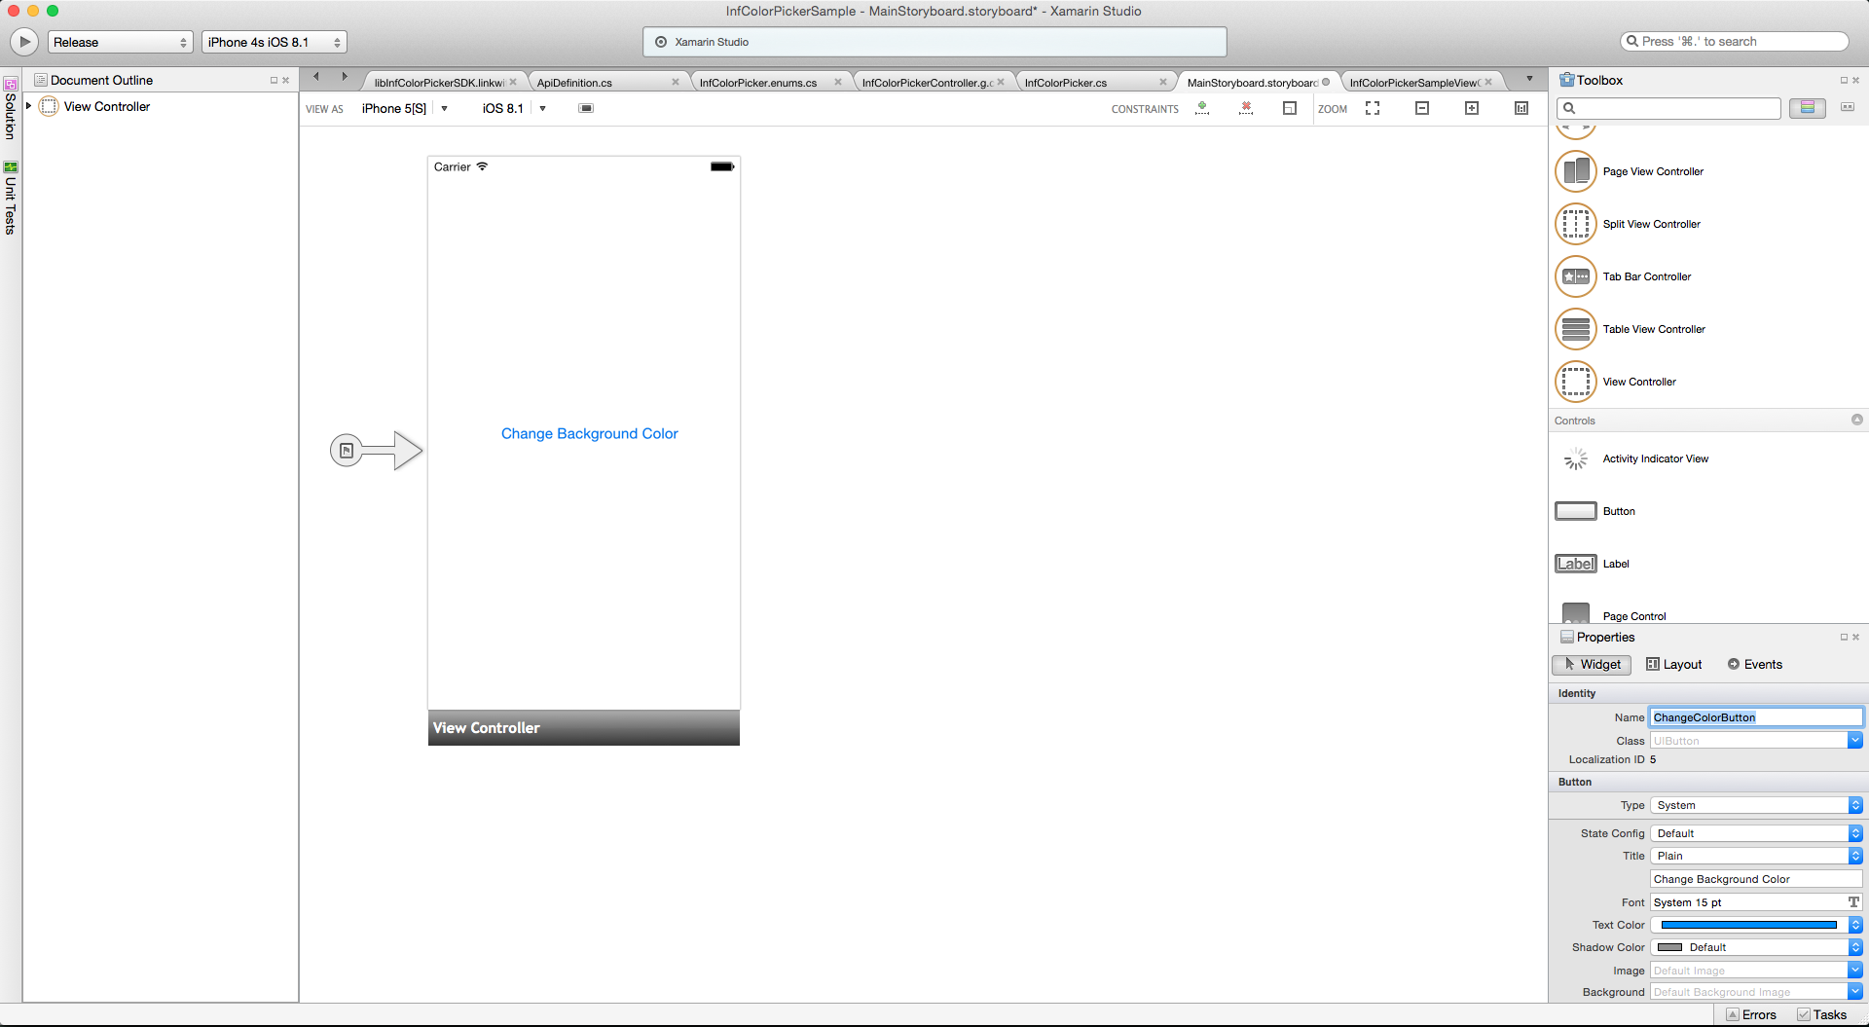Select the Change Background Color button
This screenshot has width=1869, height=1027.
coord(588,433)
